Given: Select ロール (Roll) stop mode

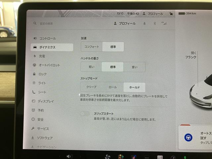Looking at the screenshot, I should (x=113, y=87).
